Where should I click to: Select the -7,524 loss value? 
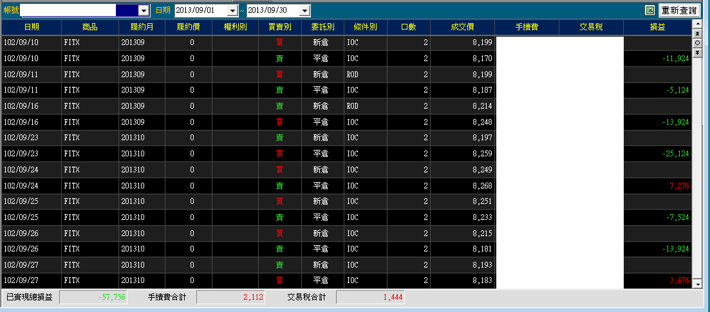pos(677,217)
